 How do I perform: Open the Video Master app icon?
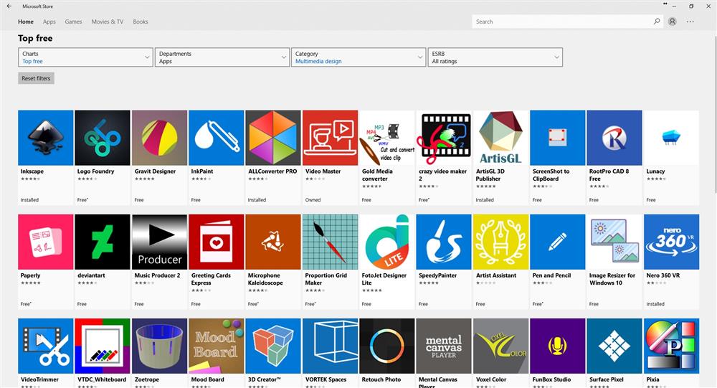pos(330,138)
